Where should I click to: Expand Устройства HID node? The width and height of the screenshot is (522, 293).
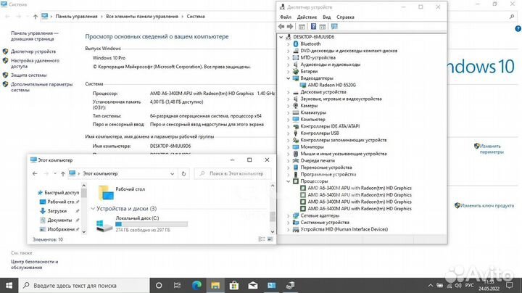coord(289,229)
